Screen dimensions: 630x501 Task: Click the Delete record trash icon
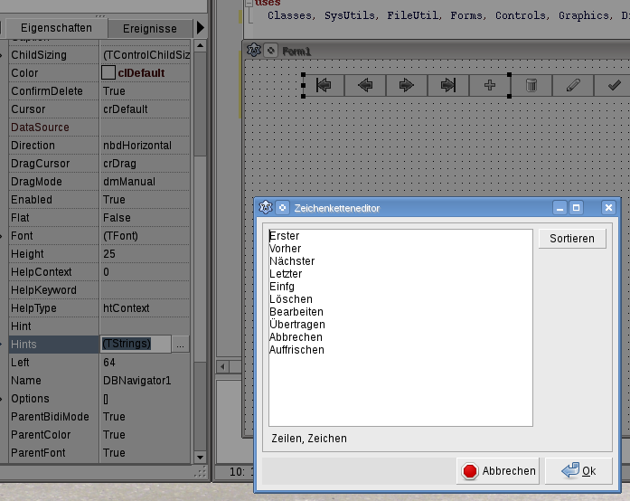(531, 85)
